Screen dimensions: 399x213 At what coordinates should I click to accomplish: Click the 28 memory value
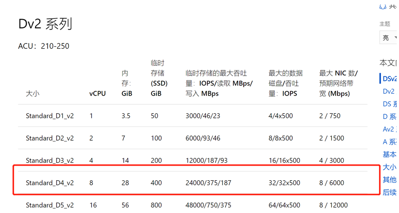[x=125, y=183]
